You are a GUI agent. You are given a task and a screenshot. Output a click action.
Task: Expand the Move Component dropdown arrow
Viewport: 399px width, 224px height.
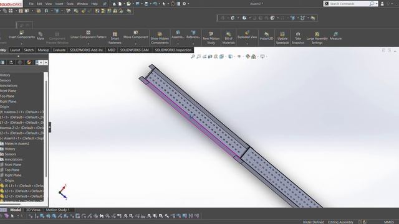point(136,44)
